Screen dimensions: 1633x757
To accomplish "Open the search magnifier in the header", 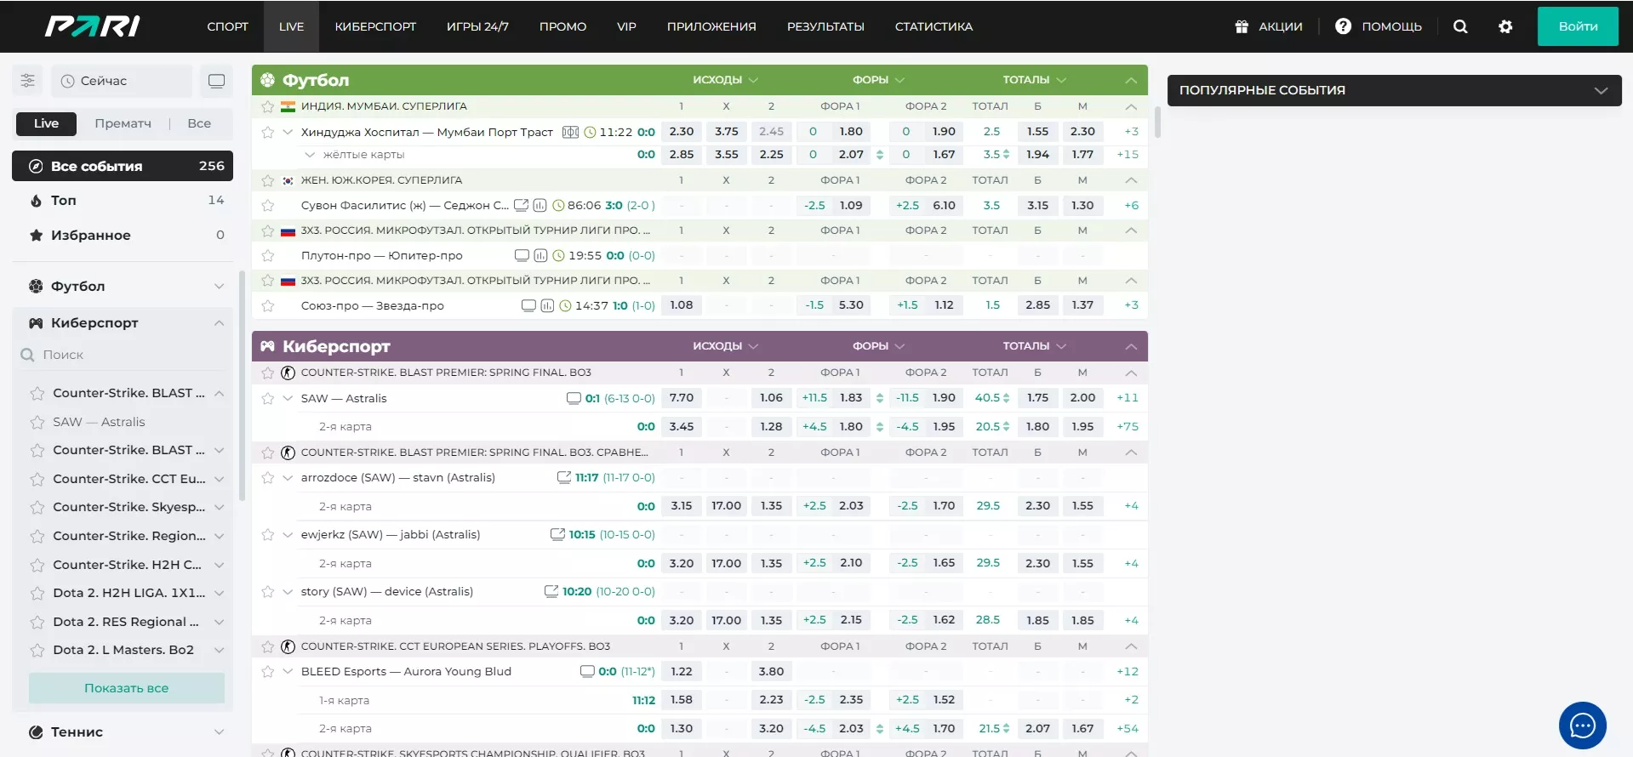I will (1460, 26).
